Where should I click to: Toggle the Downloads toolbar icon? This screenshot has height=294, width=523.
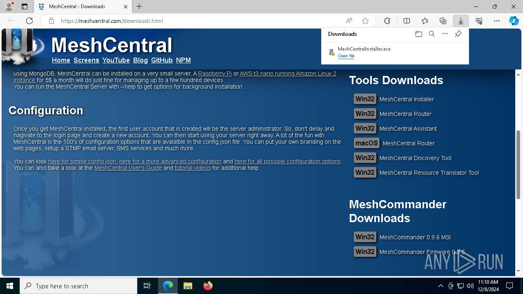pyautogui.click(x=461, y=21)
